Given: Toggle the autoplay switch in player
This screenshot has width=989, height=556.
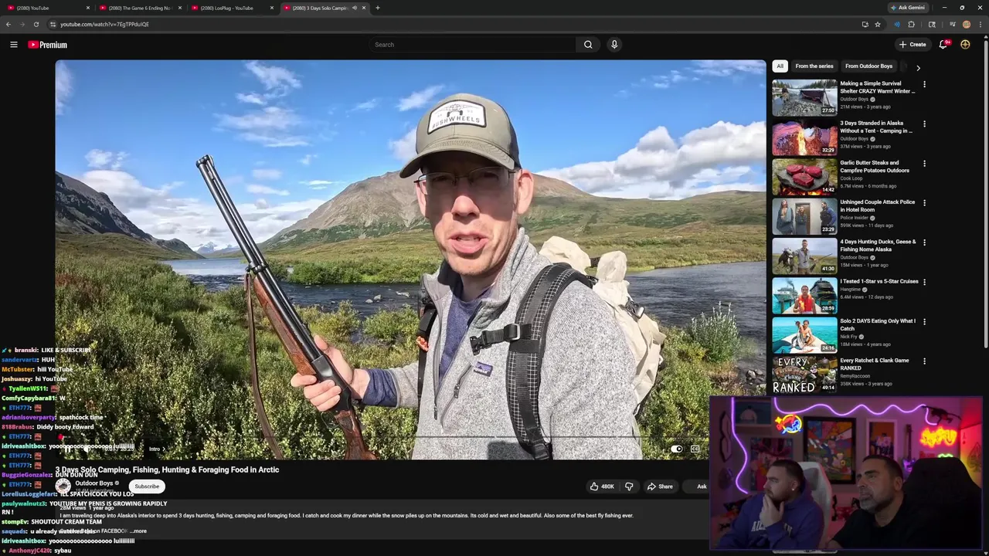Looking at the screenshot, I should 677,449.
